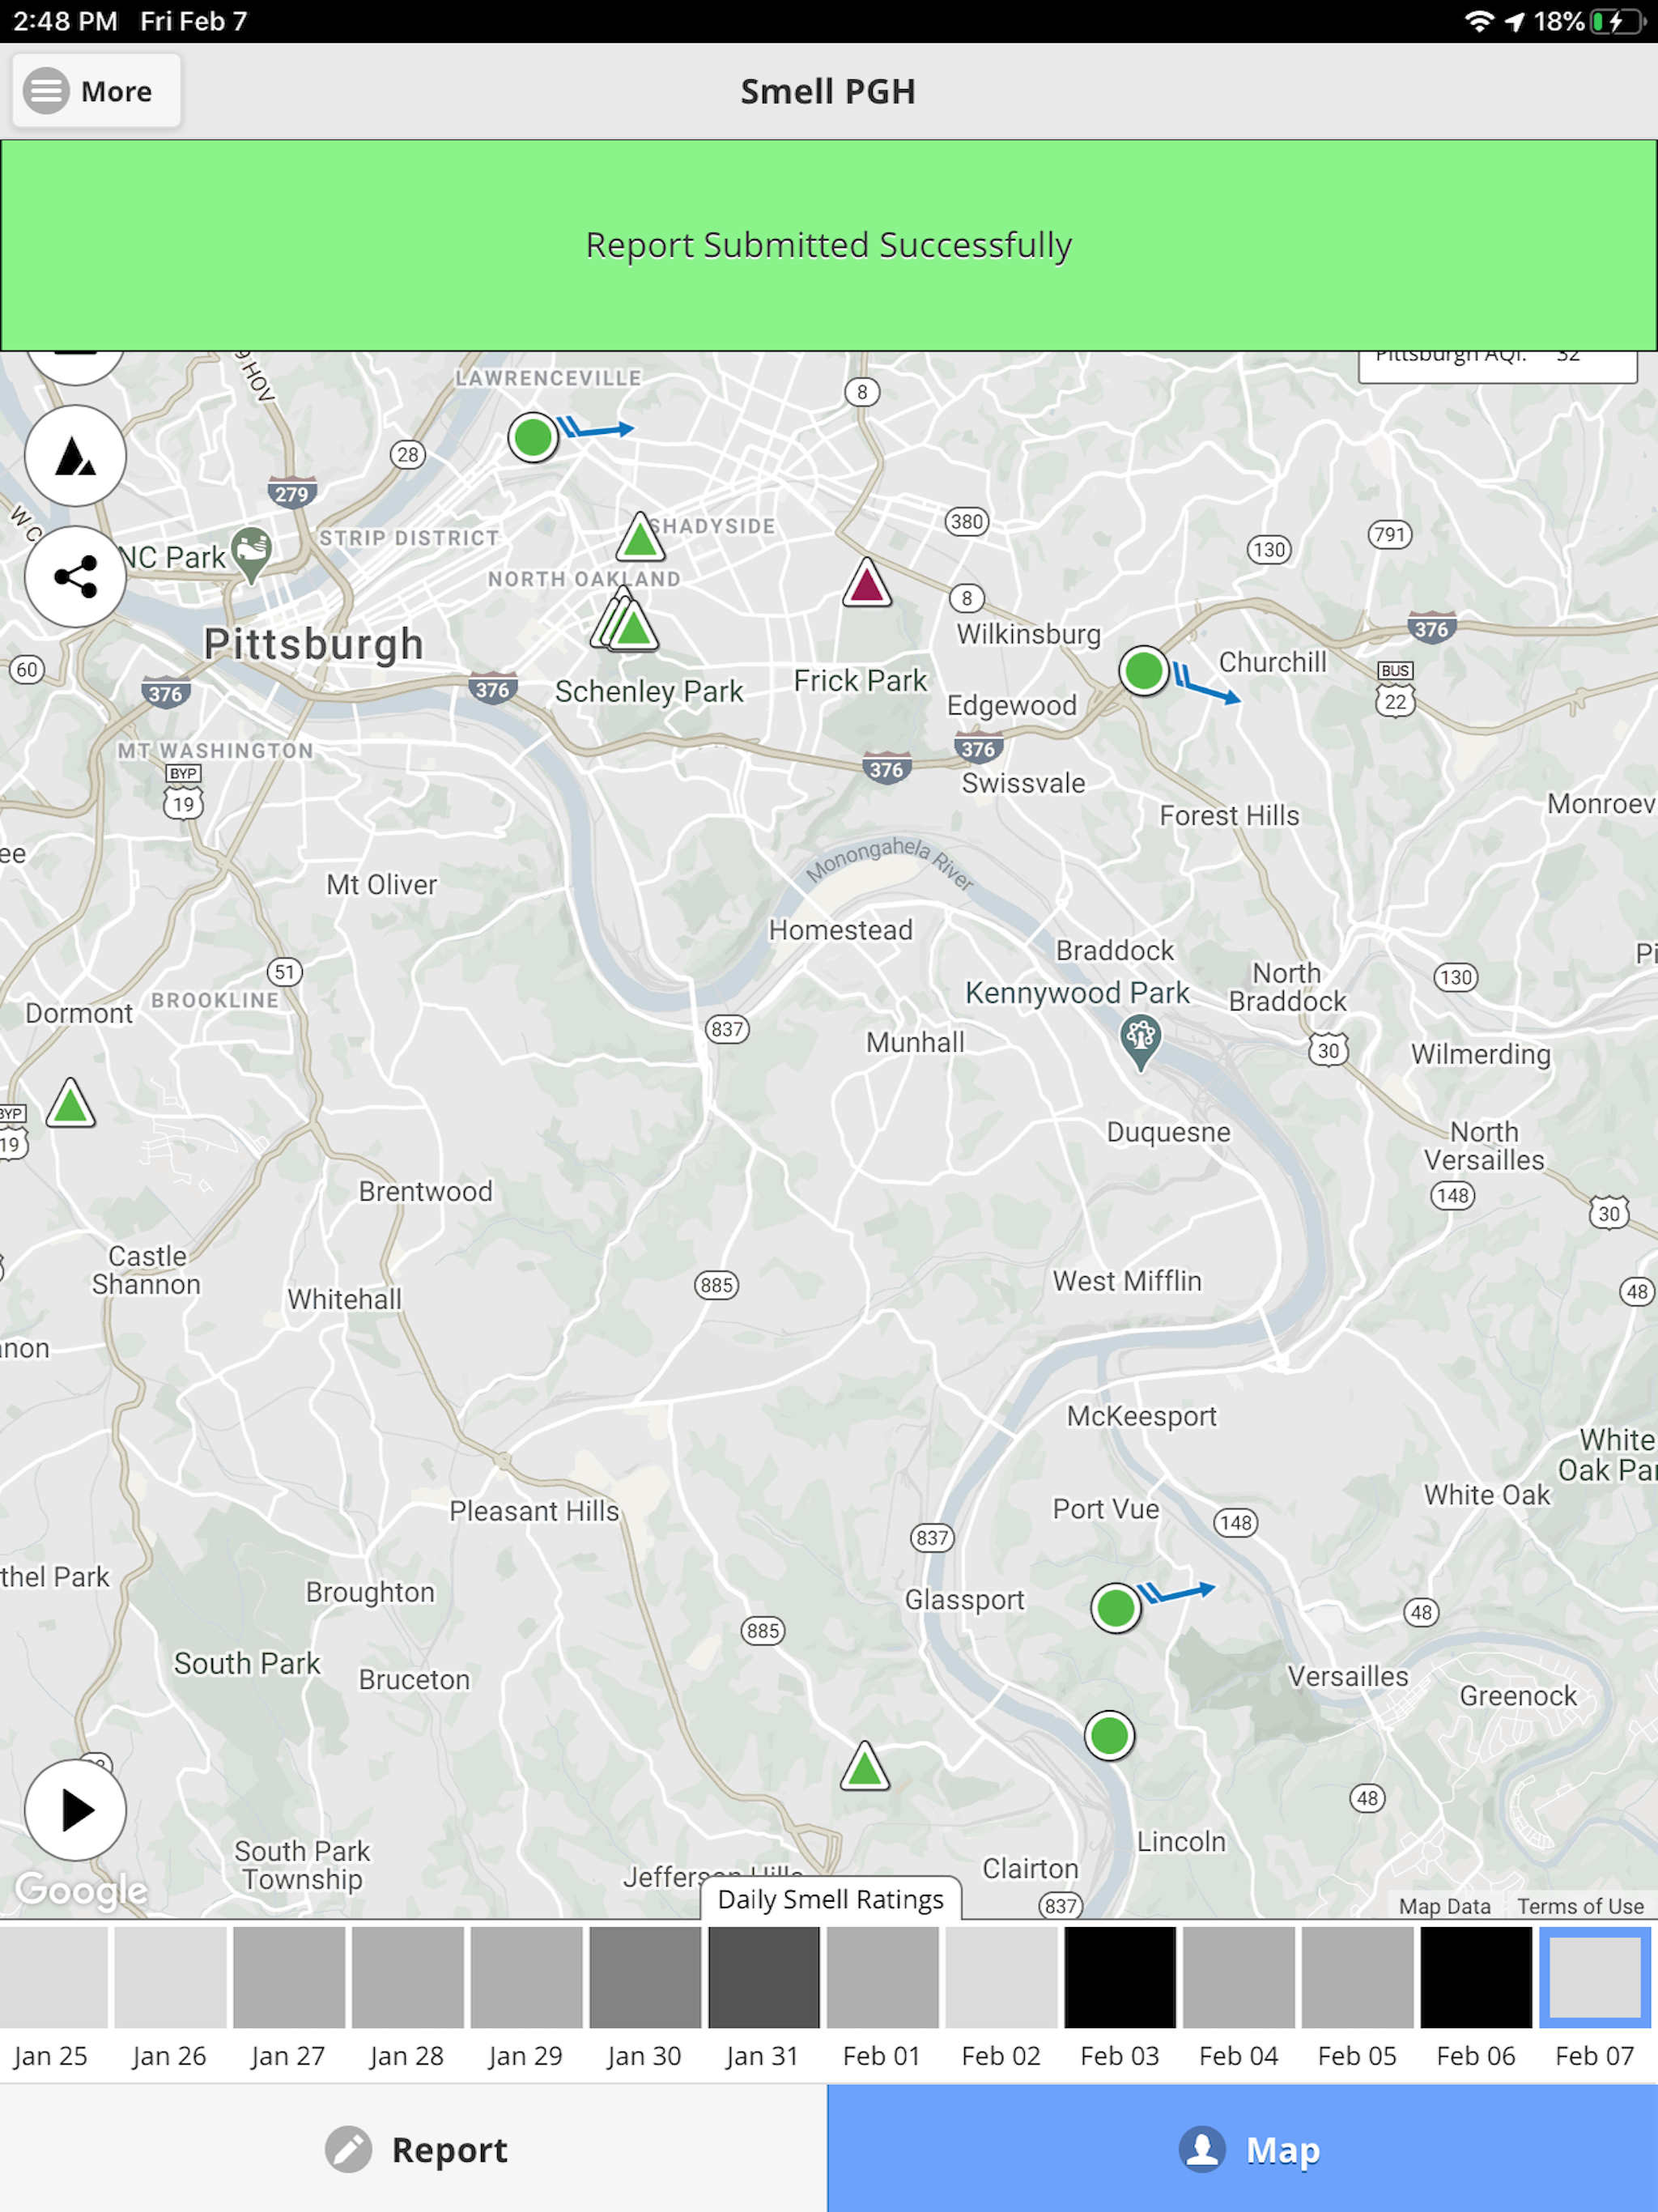Open green smell report triangle near Jefferson Hills
The image size is (1658, 2212).
point(865,1766)
